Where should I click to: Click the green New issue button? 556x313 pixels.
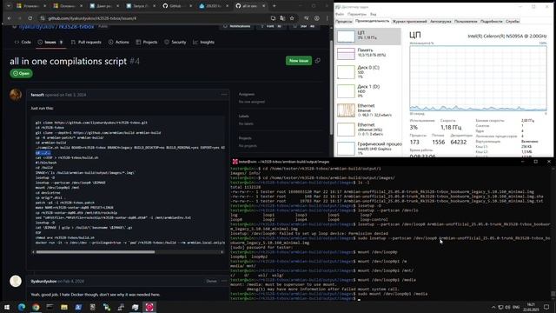click(299, 61)
